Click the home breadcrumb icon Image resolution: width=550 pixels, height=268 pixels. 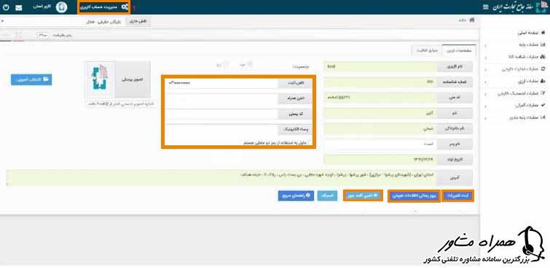point(472,20)
